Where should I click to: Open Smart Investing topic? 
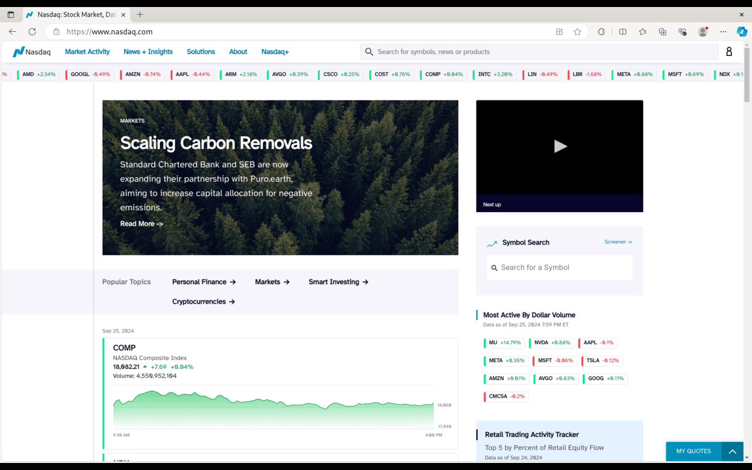click(338, 282)
